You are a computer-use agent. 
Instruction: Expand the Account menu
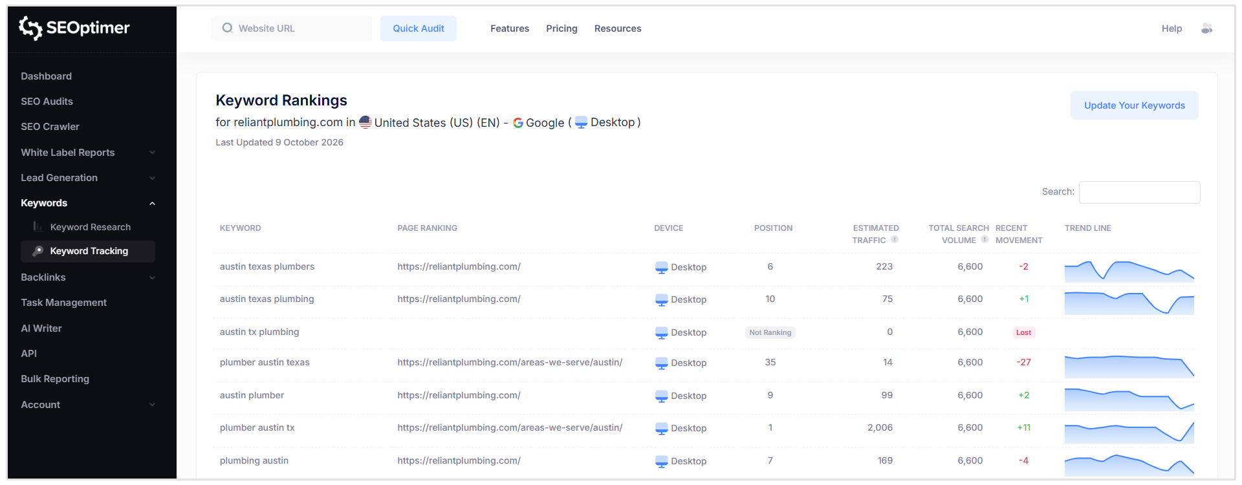pos(88,405)
